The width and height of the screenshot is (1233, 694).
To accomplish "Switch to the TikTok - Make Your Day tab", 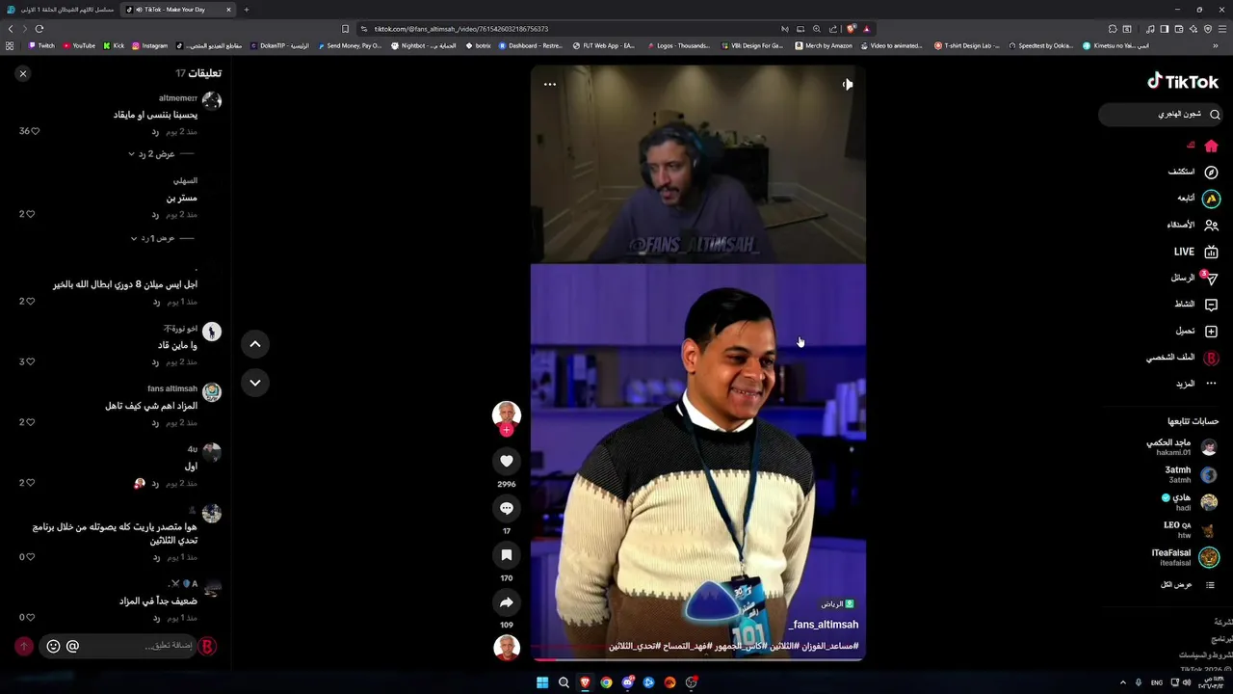I will (178, 10).
